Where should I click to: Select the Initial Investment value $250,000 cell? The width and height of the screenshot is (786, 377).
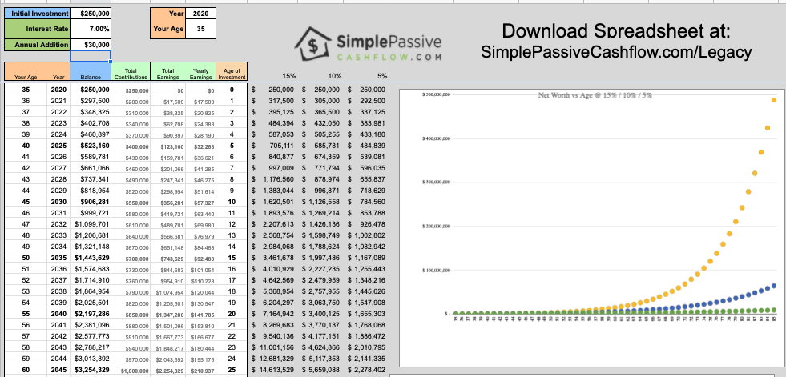91,14
